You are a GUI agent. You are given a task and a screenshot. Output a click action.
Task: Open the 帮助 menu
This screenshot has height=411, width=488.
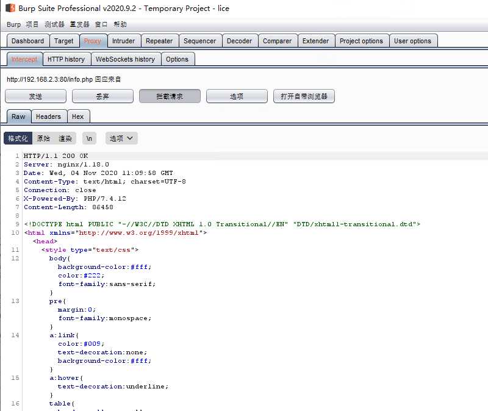tap(120, 24)
